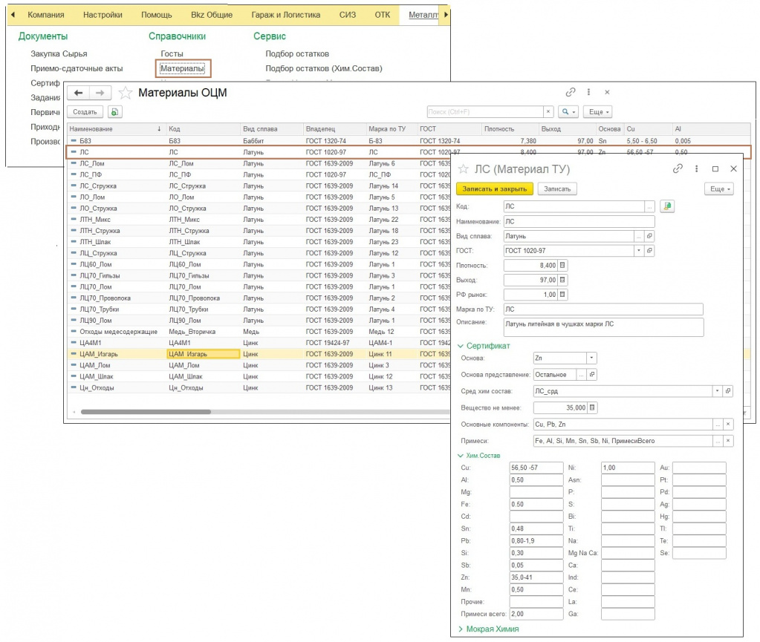This screenshot has width=760, height=642.
Task: Click the Cu value field 56,50 -57
Action: 536,468
